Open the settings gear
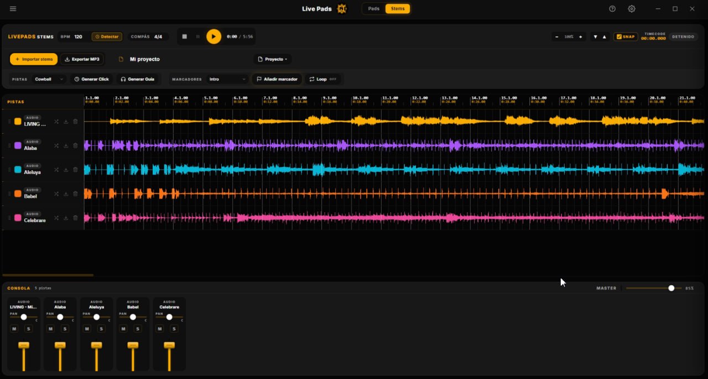Screen dimensions: 708x379 click(x=632, y=9)
